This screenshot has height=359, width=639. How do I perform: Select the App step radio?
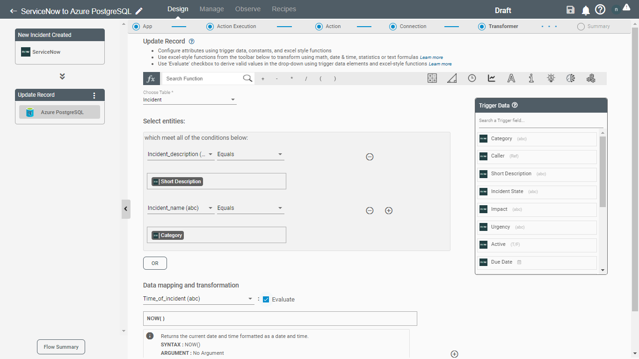point(136,27)
